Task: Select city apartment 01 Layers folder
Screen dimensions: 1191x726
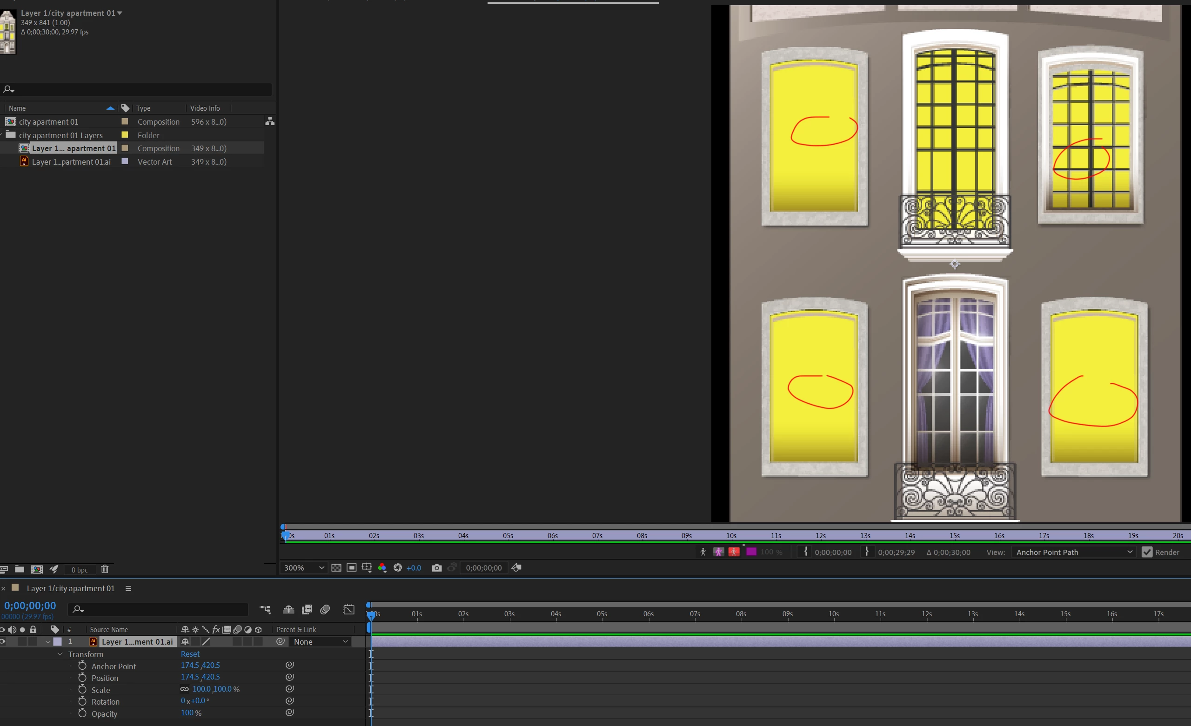Action: tap(60, 135)
